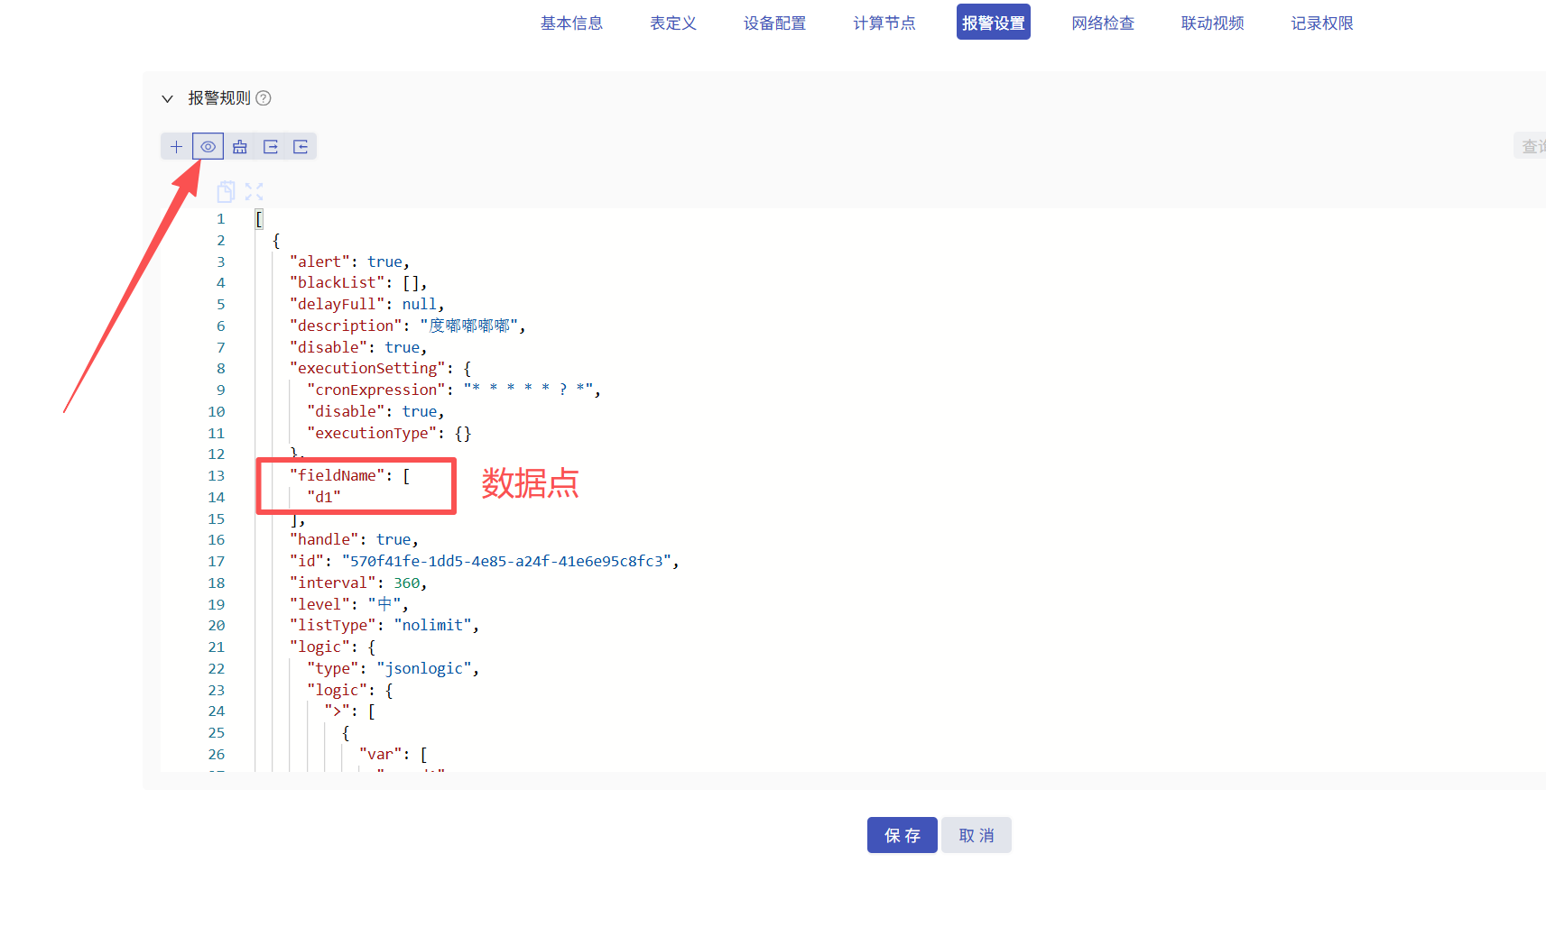The width and height of the screenshot is (1546, 936).
Task: Place cursor on the "interval": 360 line
Action: (x=357, y=583)
